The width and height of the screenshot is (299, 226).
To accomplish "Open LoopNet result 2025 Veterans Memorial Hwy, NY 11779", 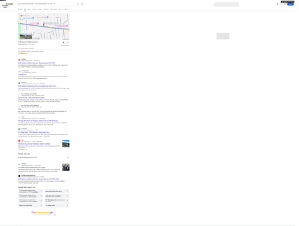I will tap(36, 63).
